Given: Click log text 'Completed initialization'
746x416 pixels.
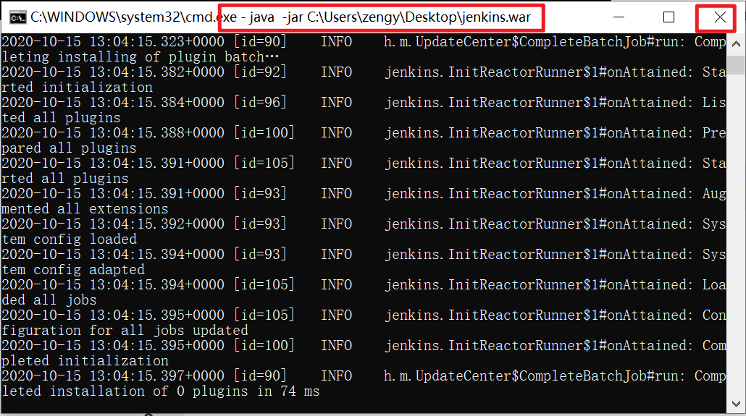Looking at the screenshot, I should [85, 361].
